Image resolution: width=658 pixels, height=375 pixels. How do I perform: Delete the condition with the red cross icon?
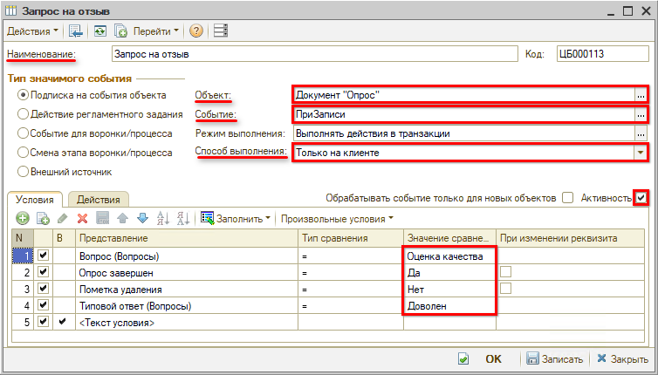[82, 218]
